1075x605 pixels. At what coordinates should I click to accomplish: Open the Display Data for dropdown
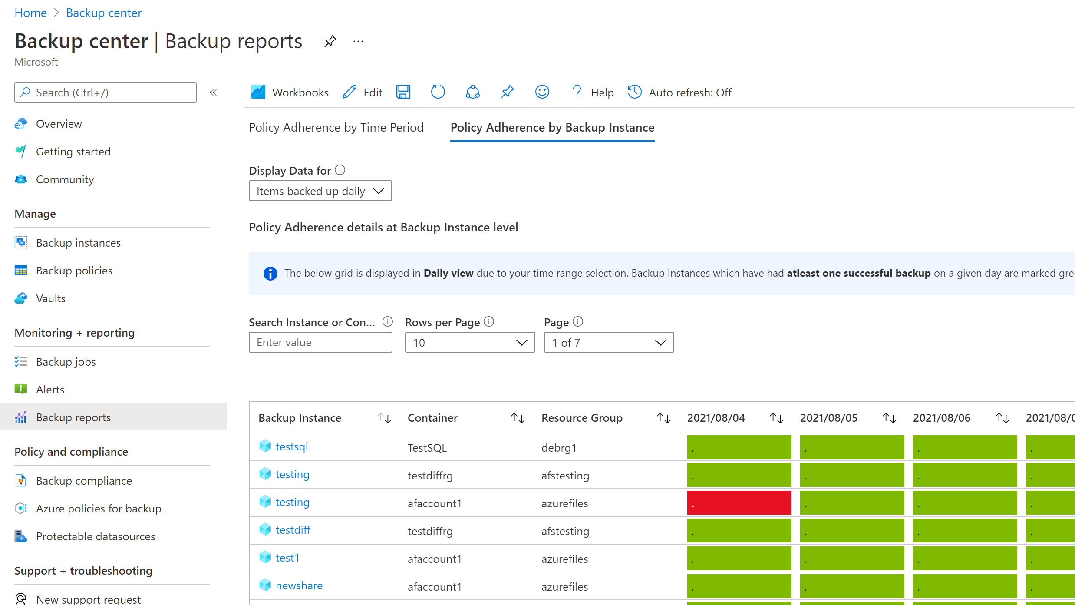coord(320,191)
